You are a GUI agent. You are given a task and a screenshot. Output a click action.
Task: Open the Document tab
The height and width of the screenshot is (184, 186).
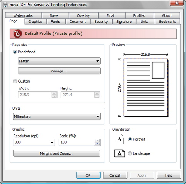tap(78, 22)
